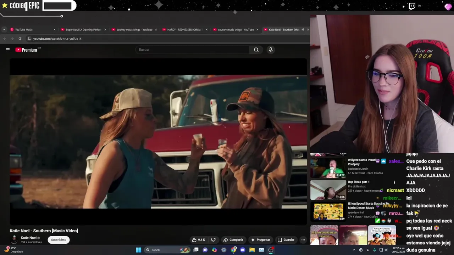Close the YouTube Music tab
This screenshot has height=255, width=454.
tap(55, 30)
